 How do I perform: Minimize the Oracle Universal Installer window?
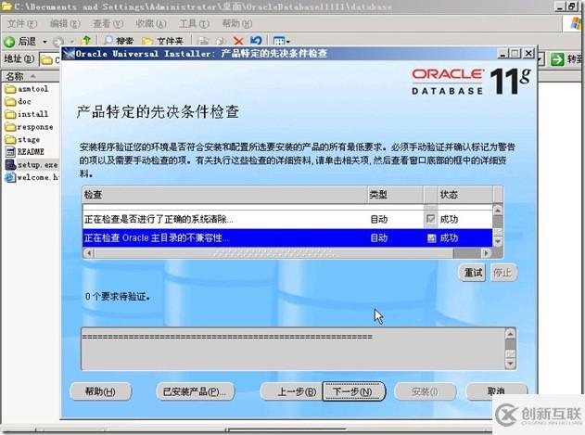[502, 54]
